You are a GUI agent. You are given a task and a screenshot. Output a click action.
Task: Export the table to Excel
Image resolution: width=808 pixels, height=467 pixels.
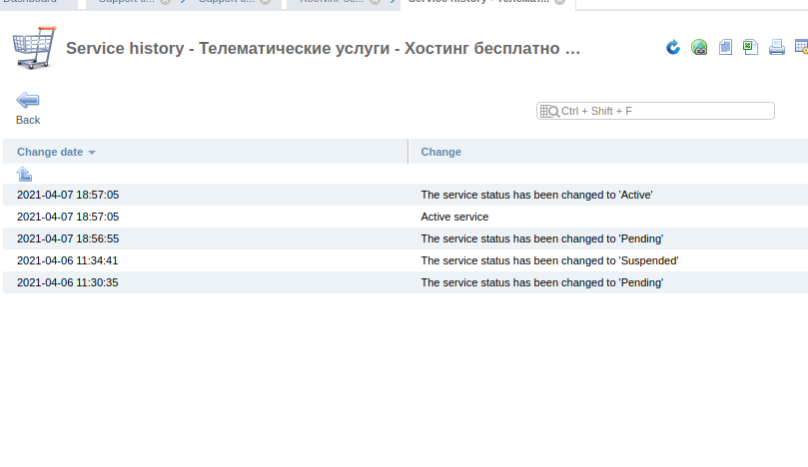pos(750,47)
